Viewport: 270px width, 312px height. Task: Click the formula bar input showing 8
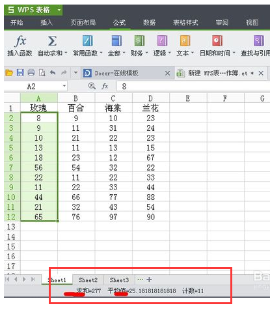193,87
